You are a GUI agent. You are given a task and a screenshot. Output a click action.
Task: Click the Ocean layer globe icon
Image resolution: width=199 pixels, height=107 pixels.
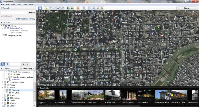pyautogui.click(x=8, y=100)
